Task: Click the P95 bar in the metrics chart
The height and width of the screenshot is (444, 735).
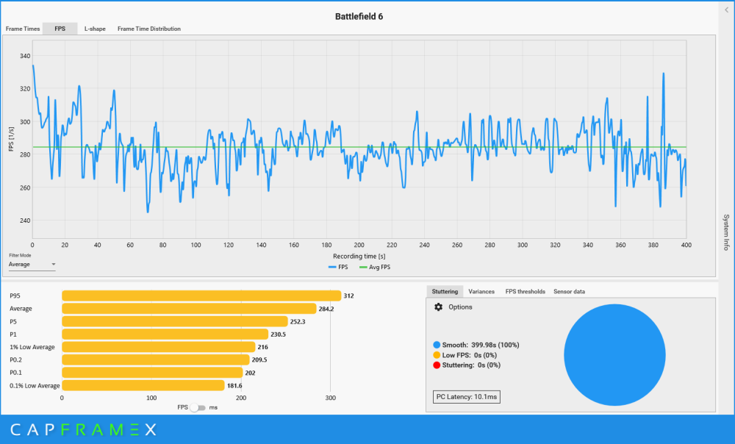Action: pos(201,296)
